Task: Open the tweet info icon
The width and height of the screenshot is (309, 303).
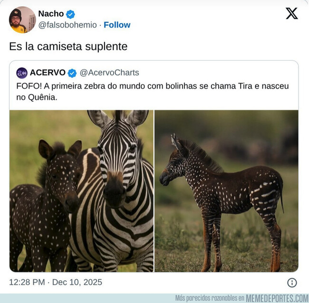Action: coord(292,283)
